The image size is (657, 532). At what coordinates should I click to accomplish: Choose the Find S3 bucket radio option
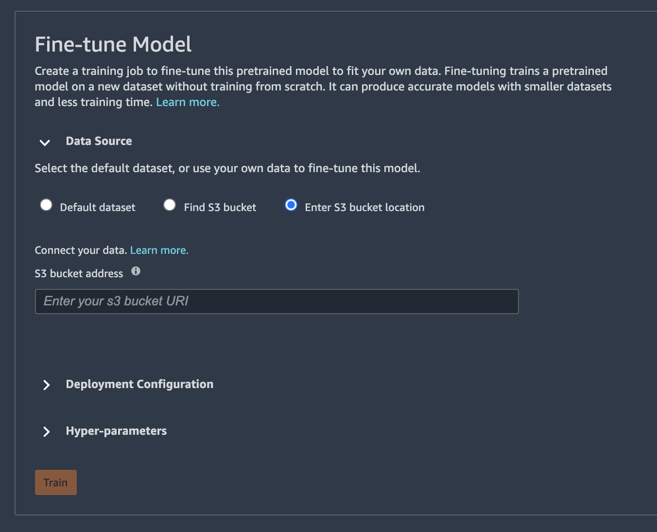point(170,205)
